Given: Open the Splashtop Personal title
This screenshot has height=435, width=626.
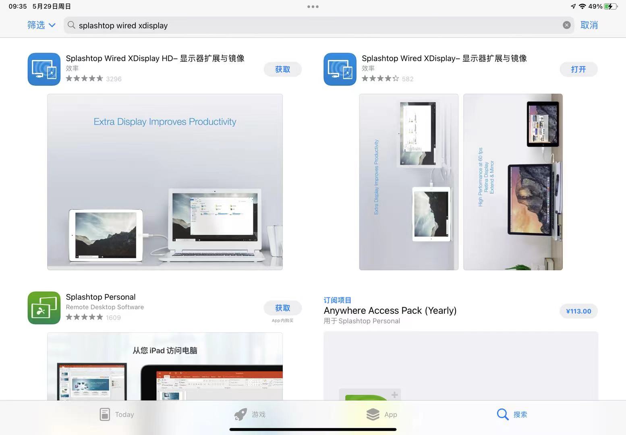Looking at the screenshot, I should [x=101, y=297].
